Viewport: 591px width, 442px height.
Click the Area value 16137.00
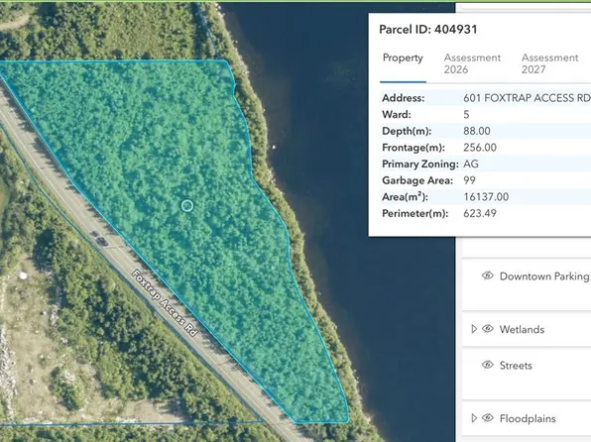click(486, 196)
